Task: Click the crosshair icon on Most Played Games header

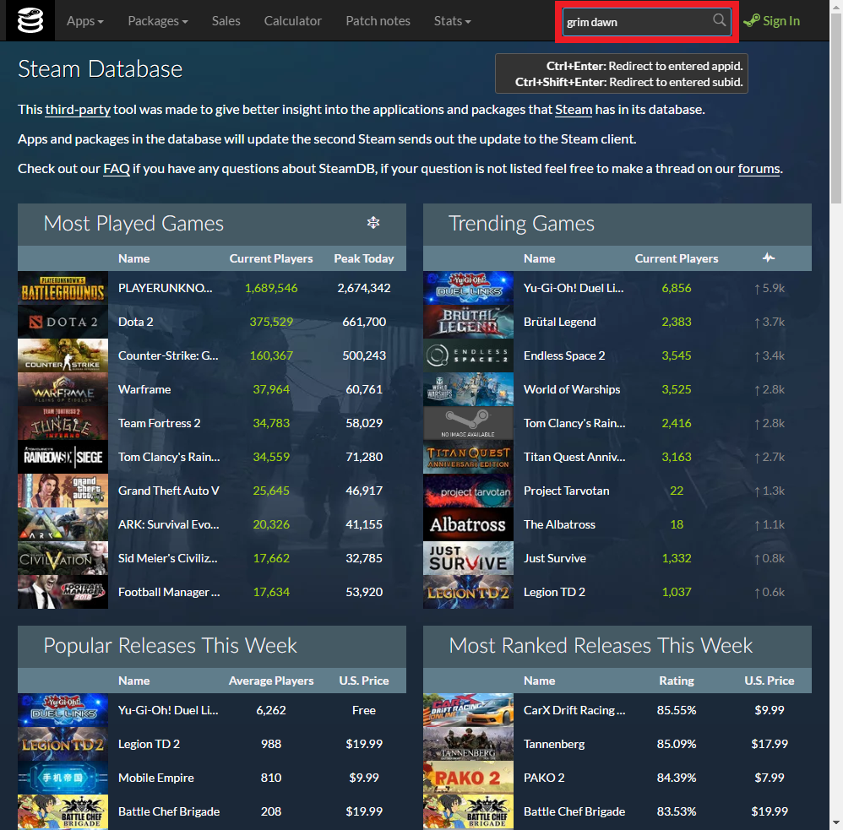Action: tap(373, 223)
